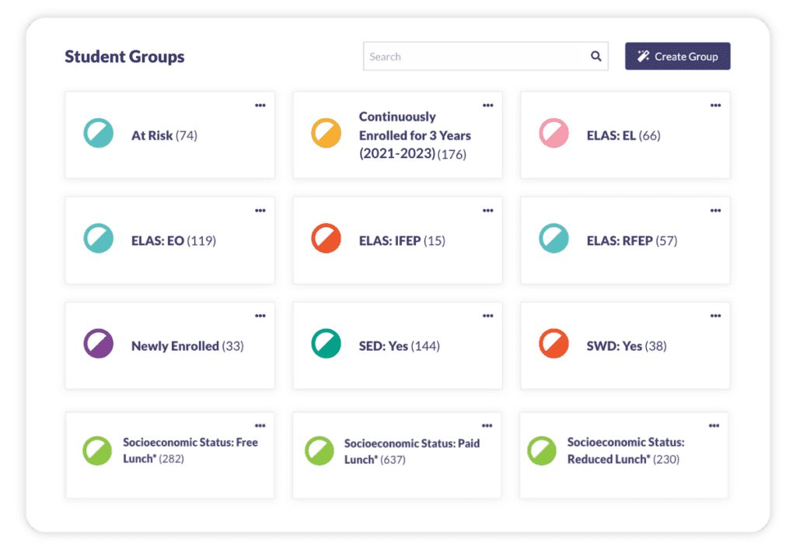
Task: Click the red ELAS: IFEP group icon
Action: (x=326, y=239)
